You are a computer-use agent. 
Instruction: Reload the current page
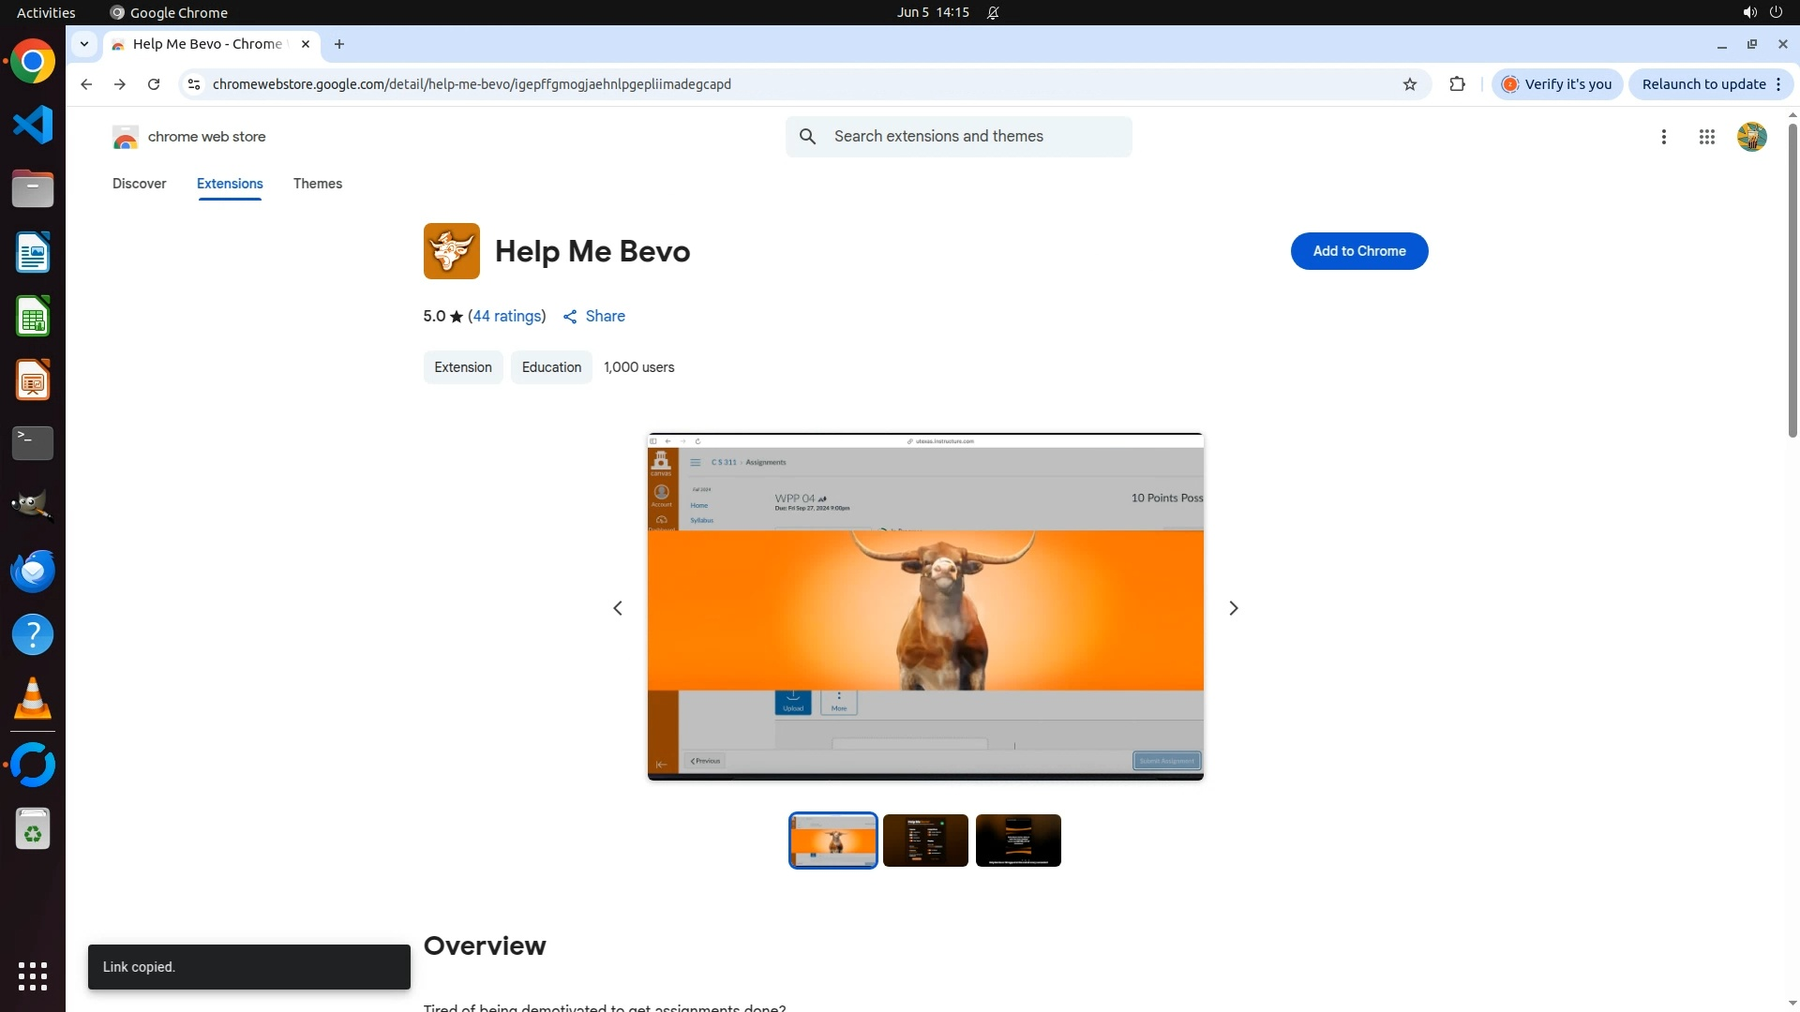click(154, 84)
